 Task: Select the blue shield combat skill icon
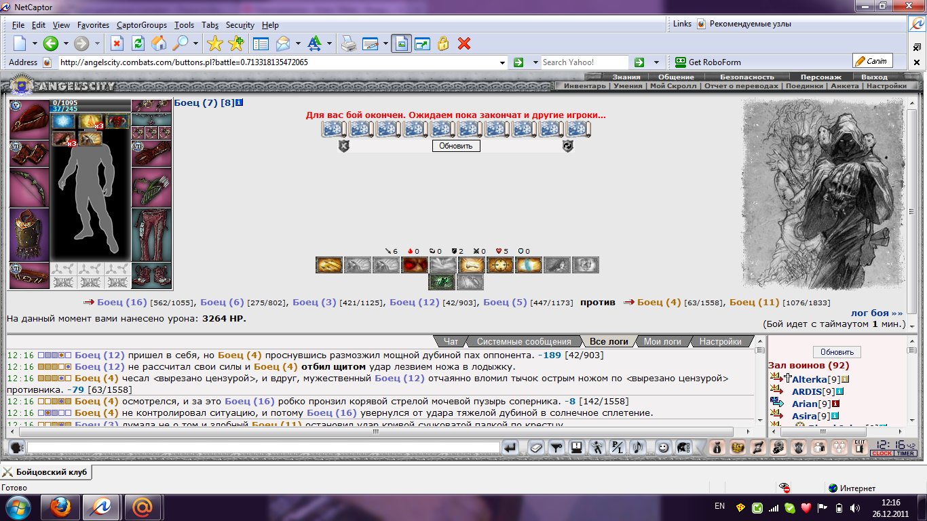(x=528, y=265)
